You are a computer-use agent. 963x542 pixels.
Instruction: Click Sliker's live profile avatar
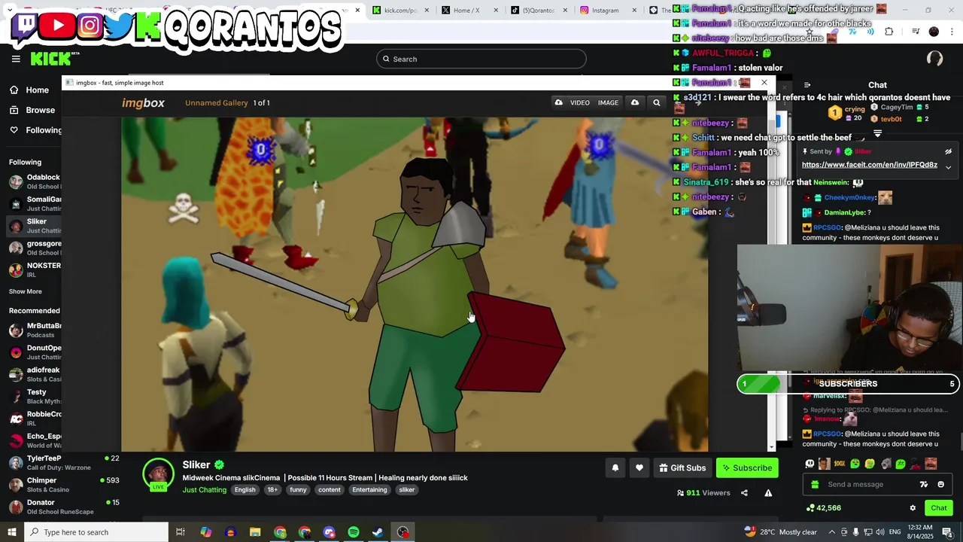[158, 474]
